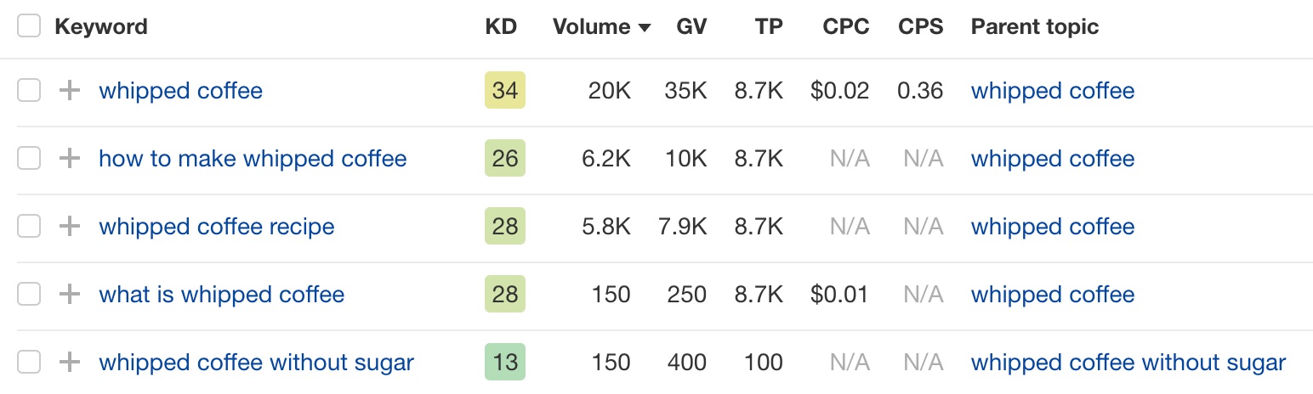Click plus icon beside 'what is whipped coffee'
The width and height of the screenshot is (1313, 394).
tap(70, 295)
